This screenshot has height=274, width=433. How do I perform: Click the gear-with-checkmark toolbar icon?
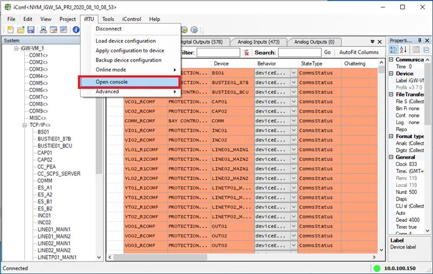tap(184, 30)
